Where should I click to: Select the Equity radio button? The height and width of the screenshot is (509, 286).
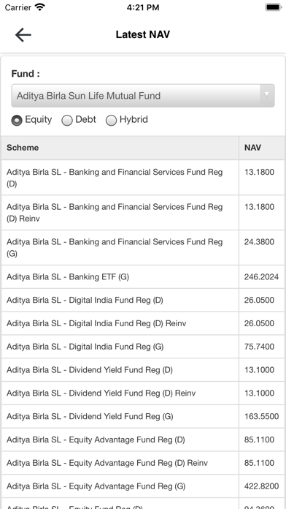[x=17, y=121]
